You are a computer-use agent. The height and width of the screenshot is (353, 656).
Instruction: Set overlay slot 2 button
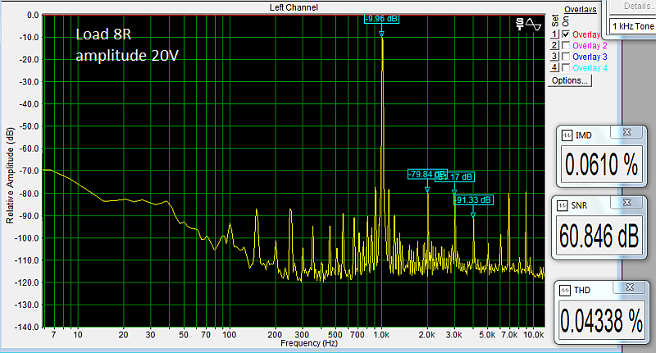[554, 45]
